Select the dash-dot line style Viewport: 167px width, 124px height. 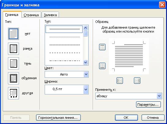65,61
